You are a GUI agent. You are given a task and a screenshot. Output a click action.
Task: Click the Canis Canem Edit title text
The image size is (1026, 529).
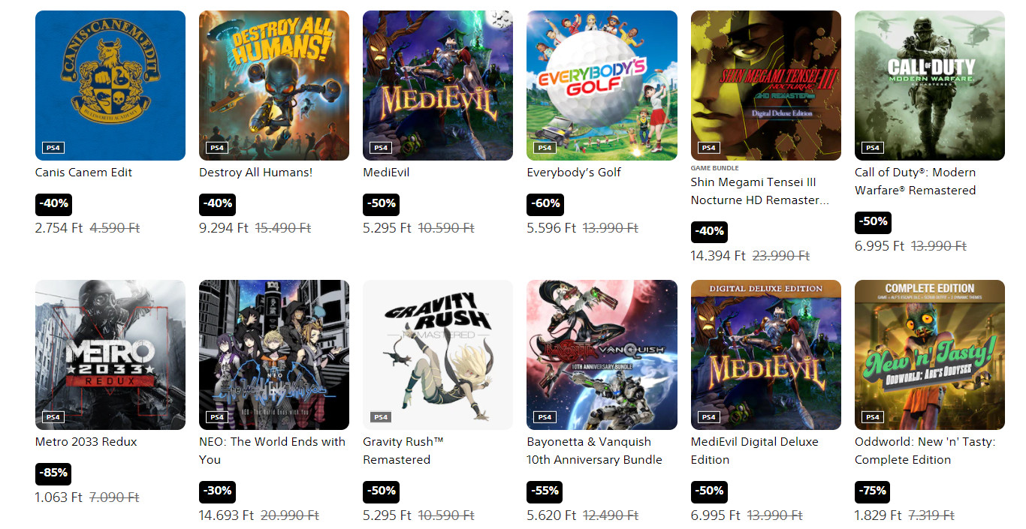tap(83, 173)
